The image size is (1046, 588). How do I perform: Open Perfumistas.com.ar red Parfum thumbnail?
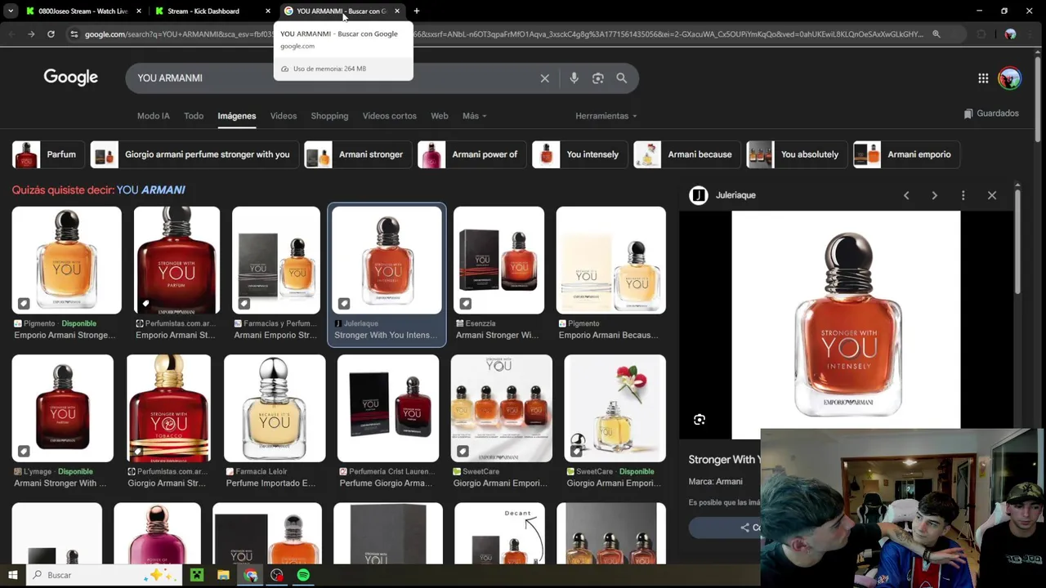coord(177,261)
